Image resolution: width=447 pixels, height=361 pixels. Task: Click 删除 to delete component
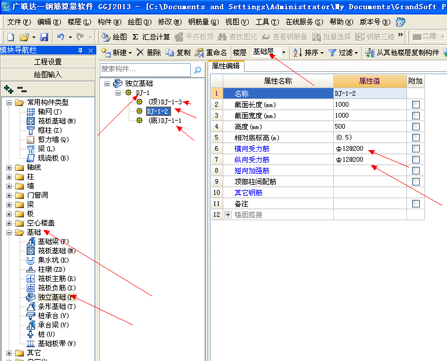pyautogui.click(x=148, y=52)
